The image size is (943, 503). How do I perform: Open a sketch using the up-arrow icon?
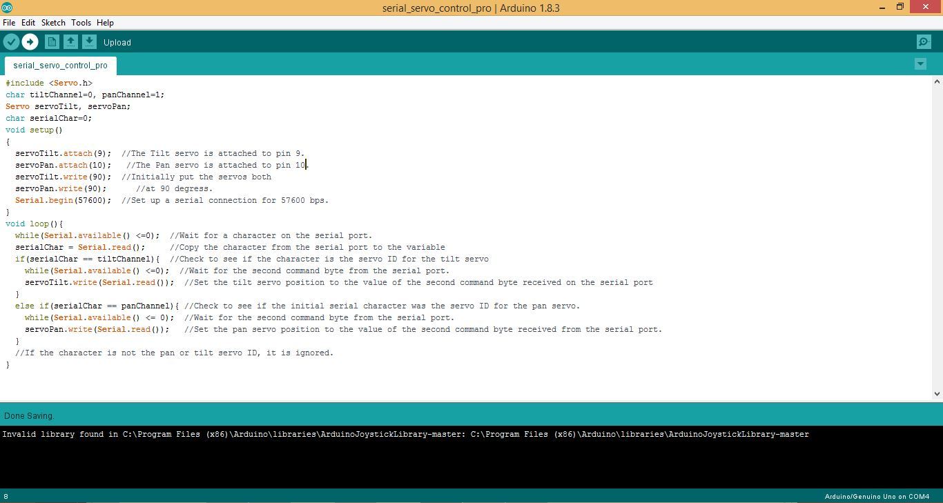[70, 42]
